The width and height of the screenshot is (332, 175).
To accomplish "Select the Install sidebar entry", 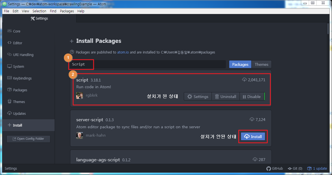I will point(29,125).
